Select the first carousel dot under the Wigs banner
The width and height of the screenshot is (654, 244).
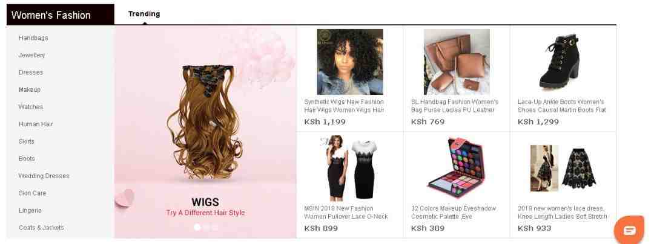pos(197,227)
